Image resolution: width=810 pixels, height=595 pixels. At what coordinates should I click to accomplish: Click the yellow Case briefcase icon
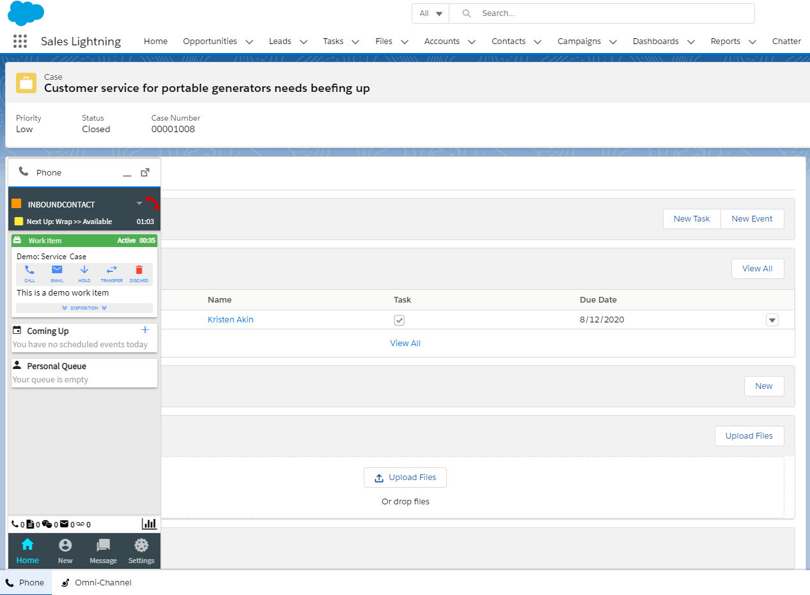pos(26,83)
